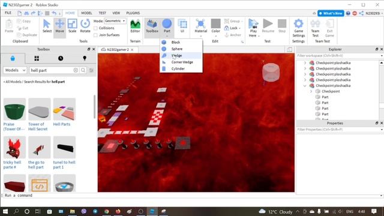This screenshot has width=384, height=216.
Task: Open the Recent clock tab in Toolbox
Action: click(x=61, y=58)
